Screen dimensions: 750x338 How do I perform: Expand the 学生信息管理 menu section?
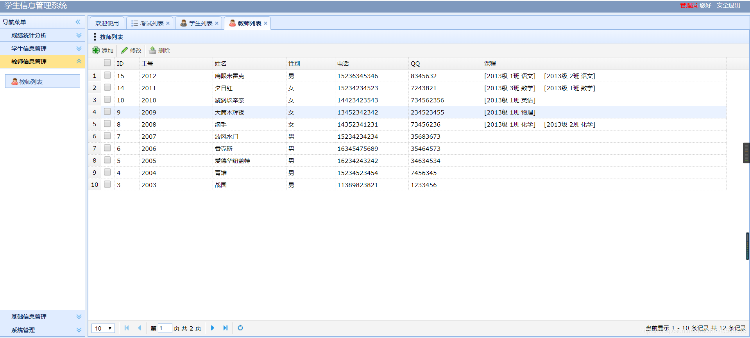(x=79, y=48)
